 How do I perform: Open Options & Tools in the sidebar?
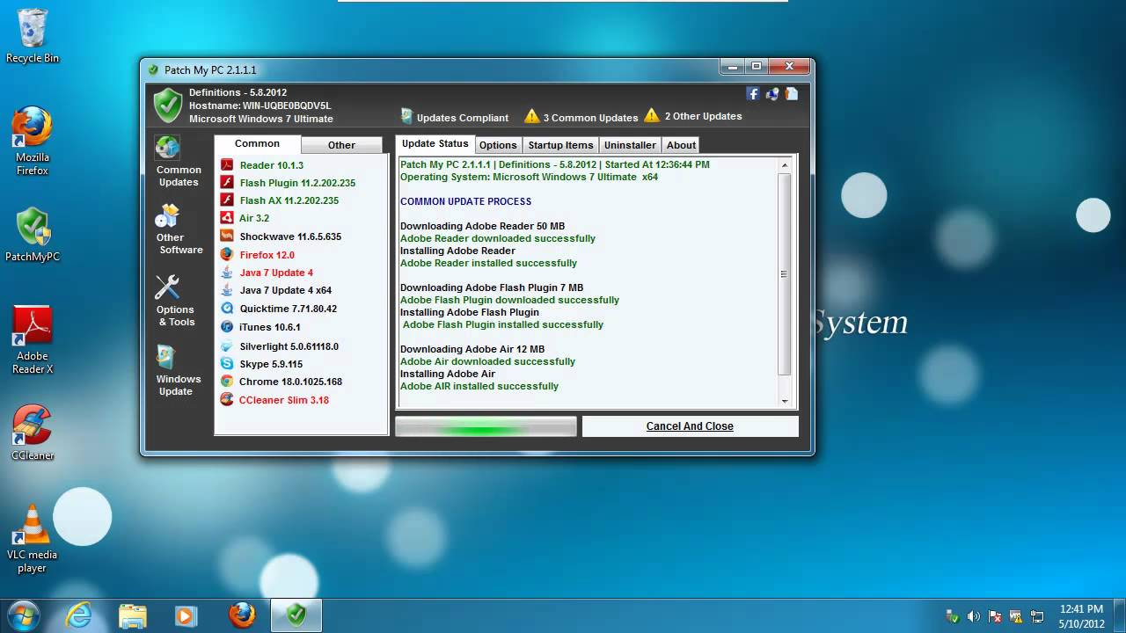(176, 301)
